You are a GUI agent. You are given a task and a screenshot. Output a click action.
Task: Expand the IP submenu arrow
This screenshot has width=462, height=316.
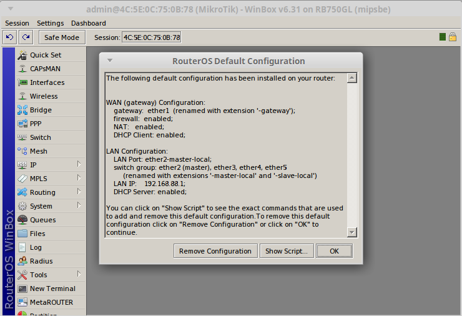(x=79, y=164)
